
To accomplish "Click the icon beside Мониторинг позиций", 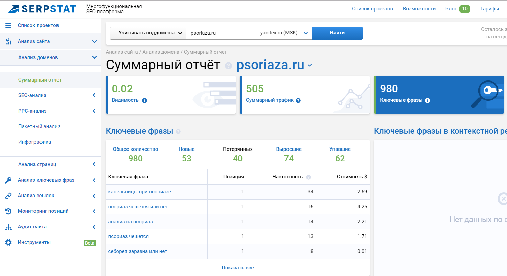I will 8,211.
